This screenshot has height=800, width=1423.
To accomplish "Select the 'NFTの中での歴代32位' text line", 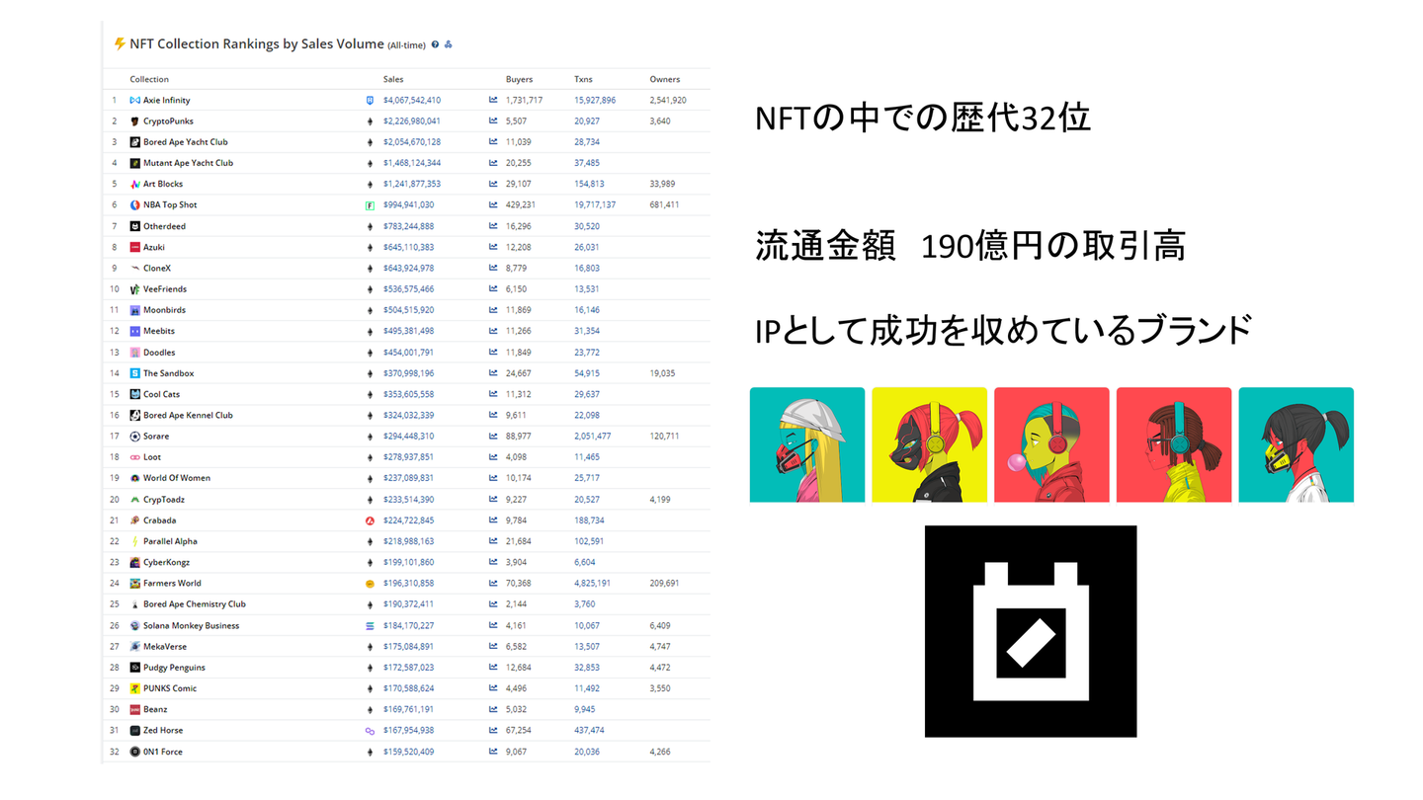I will pyautogui.click(x=922, y=118).
